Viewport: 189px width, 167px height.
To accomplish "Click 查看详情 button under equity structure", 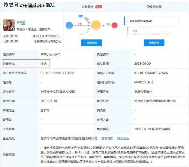I will 154,43.
